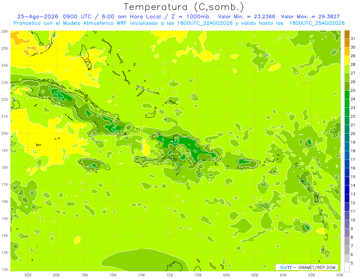Image resolution: width=361 pixels, height=279 pixels.
Task: Click the dark blue colorbar segment between 13 and 14
Action: [347, 190]
